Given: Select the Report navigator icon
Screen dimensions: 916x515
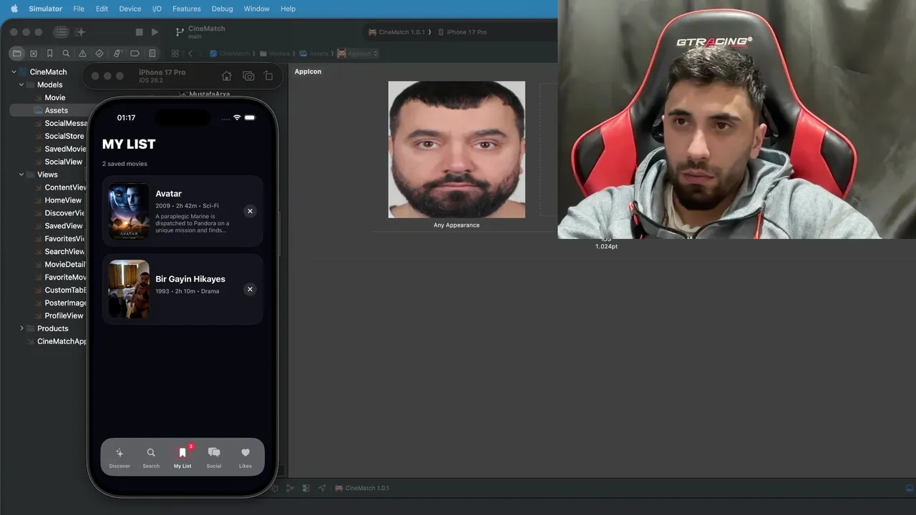Looking at the screenshot, I should click(152, 54).
